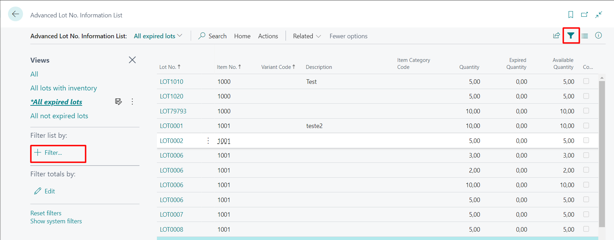This screenshot has height=240, width=614.
Task: Click the bookmark icon
Action: 570,15
